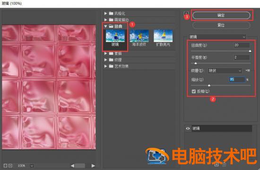Click the new effect layer icon
This screenshot has width=260, height=170.
pos(216,164)
